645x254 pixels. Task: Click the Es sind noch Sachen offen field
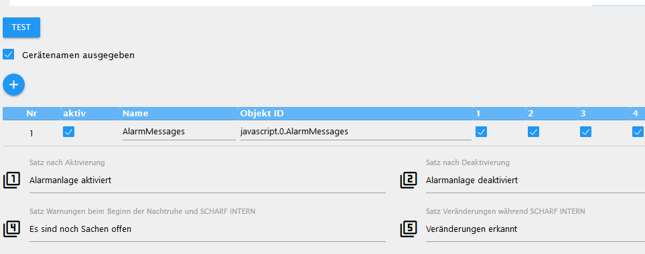click(x=208, y=229)
